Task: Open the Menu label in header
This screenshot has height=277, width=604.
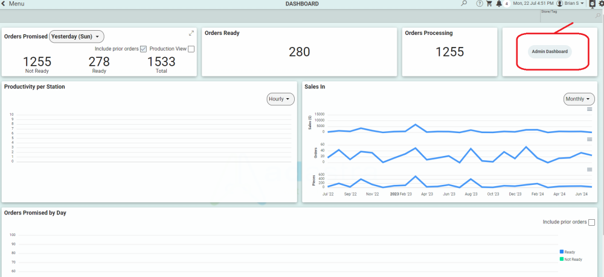Action: point(16,4)
